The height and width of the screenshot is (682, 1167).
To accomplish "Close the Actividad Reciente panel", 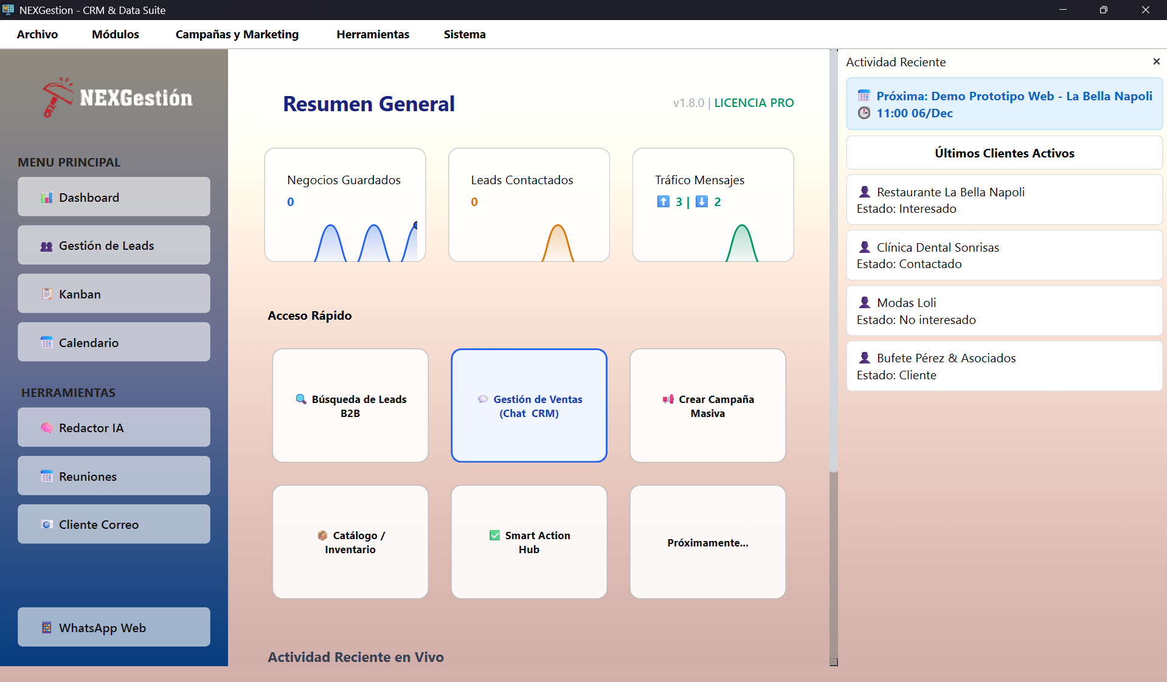I will point(1156,62).
